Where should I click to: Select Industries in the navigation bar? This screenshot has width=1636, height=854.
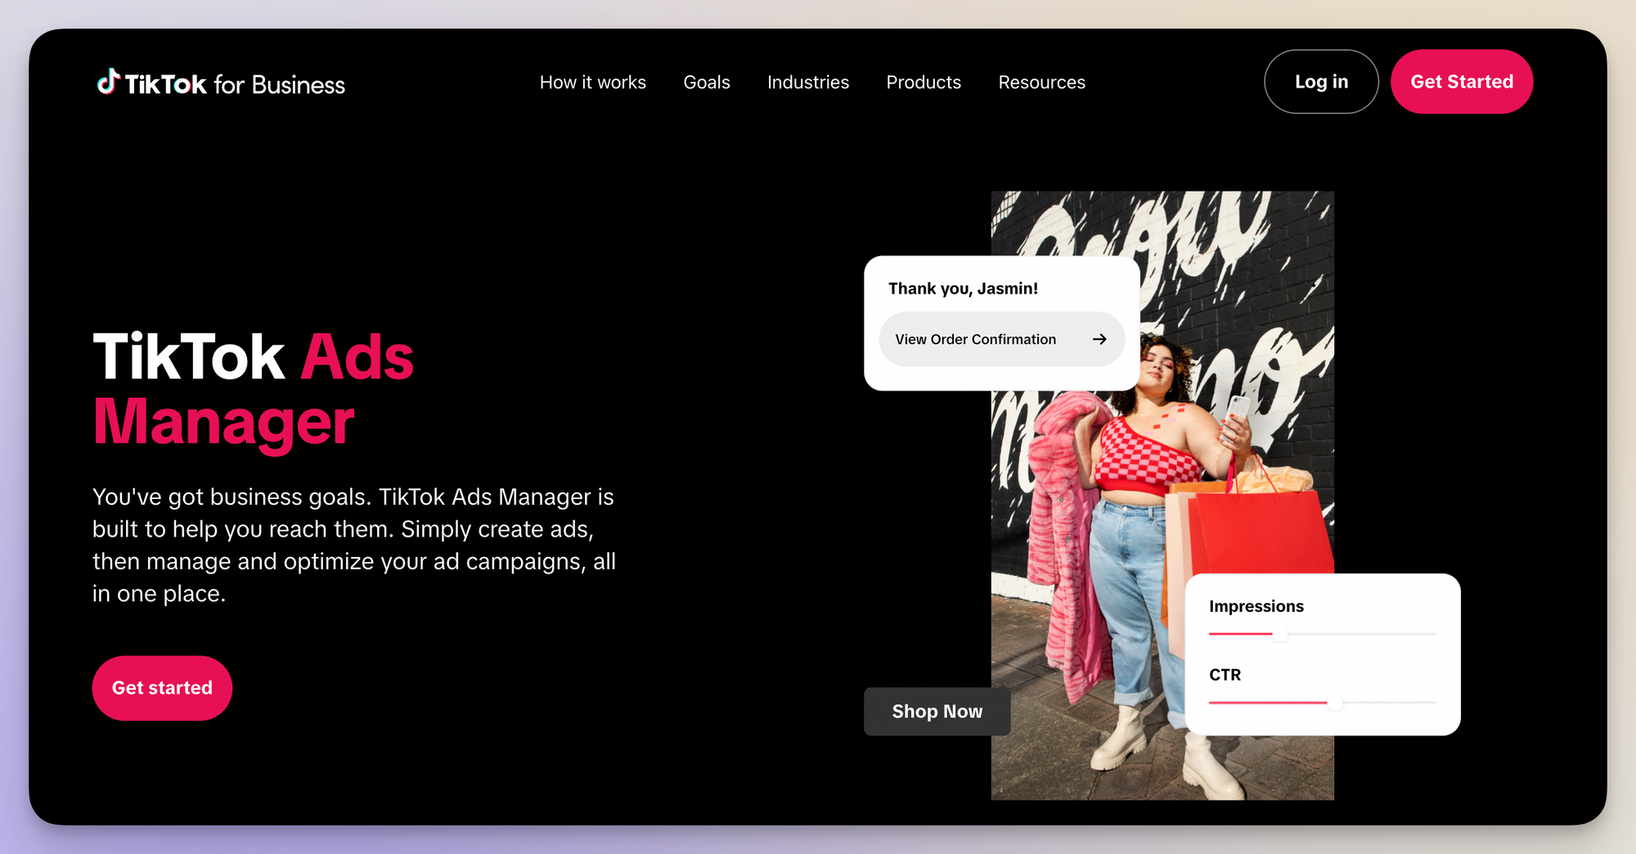(x=808, y=82)
